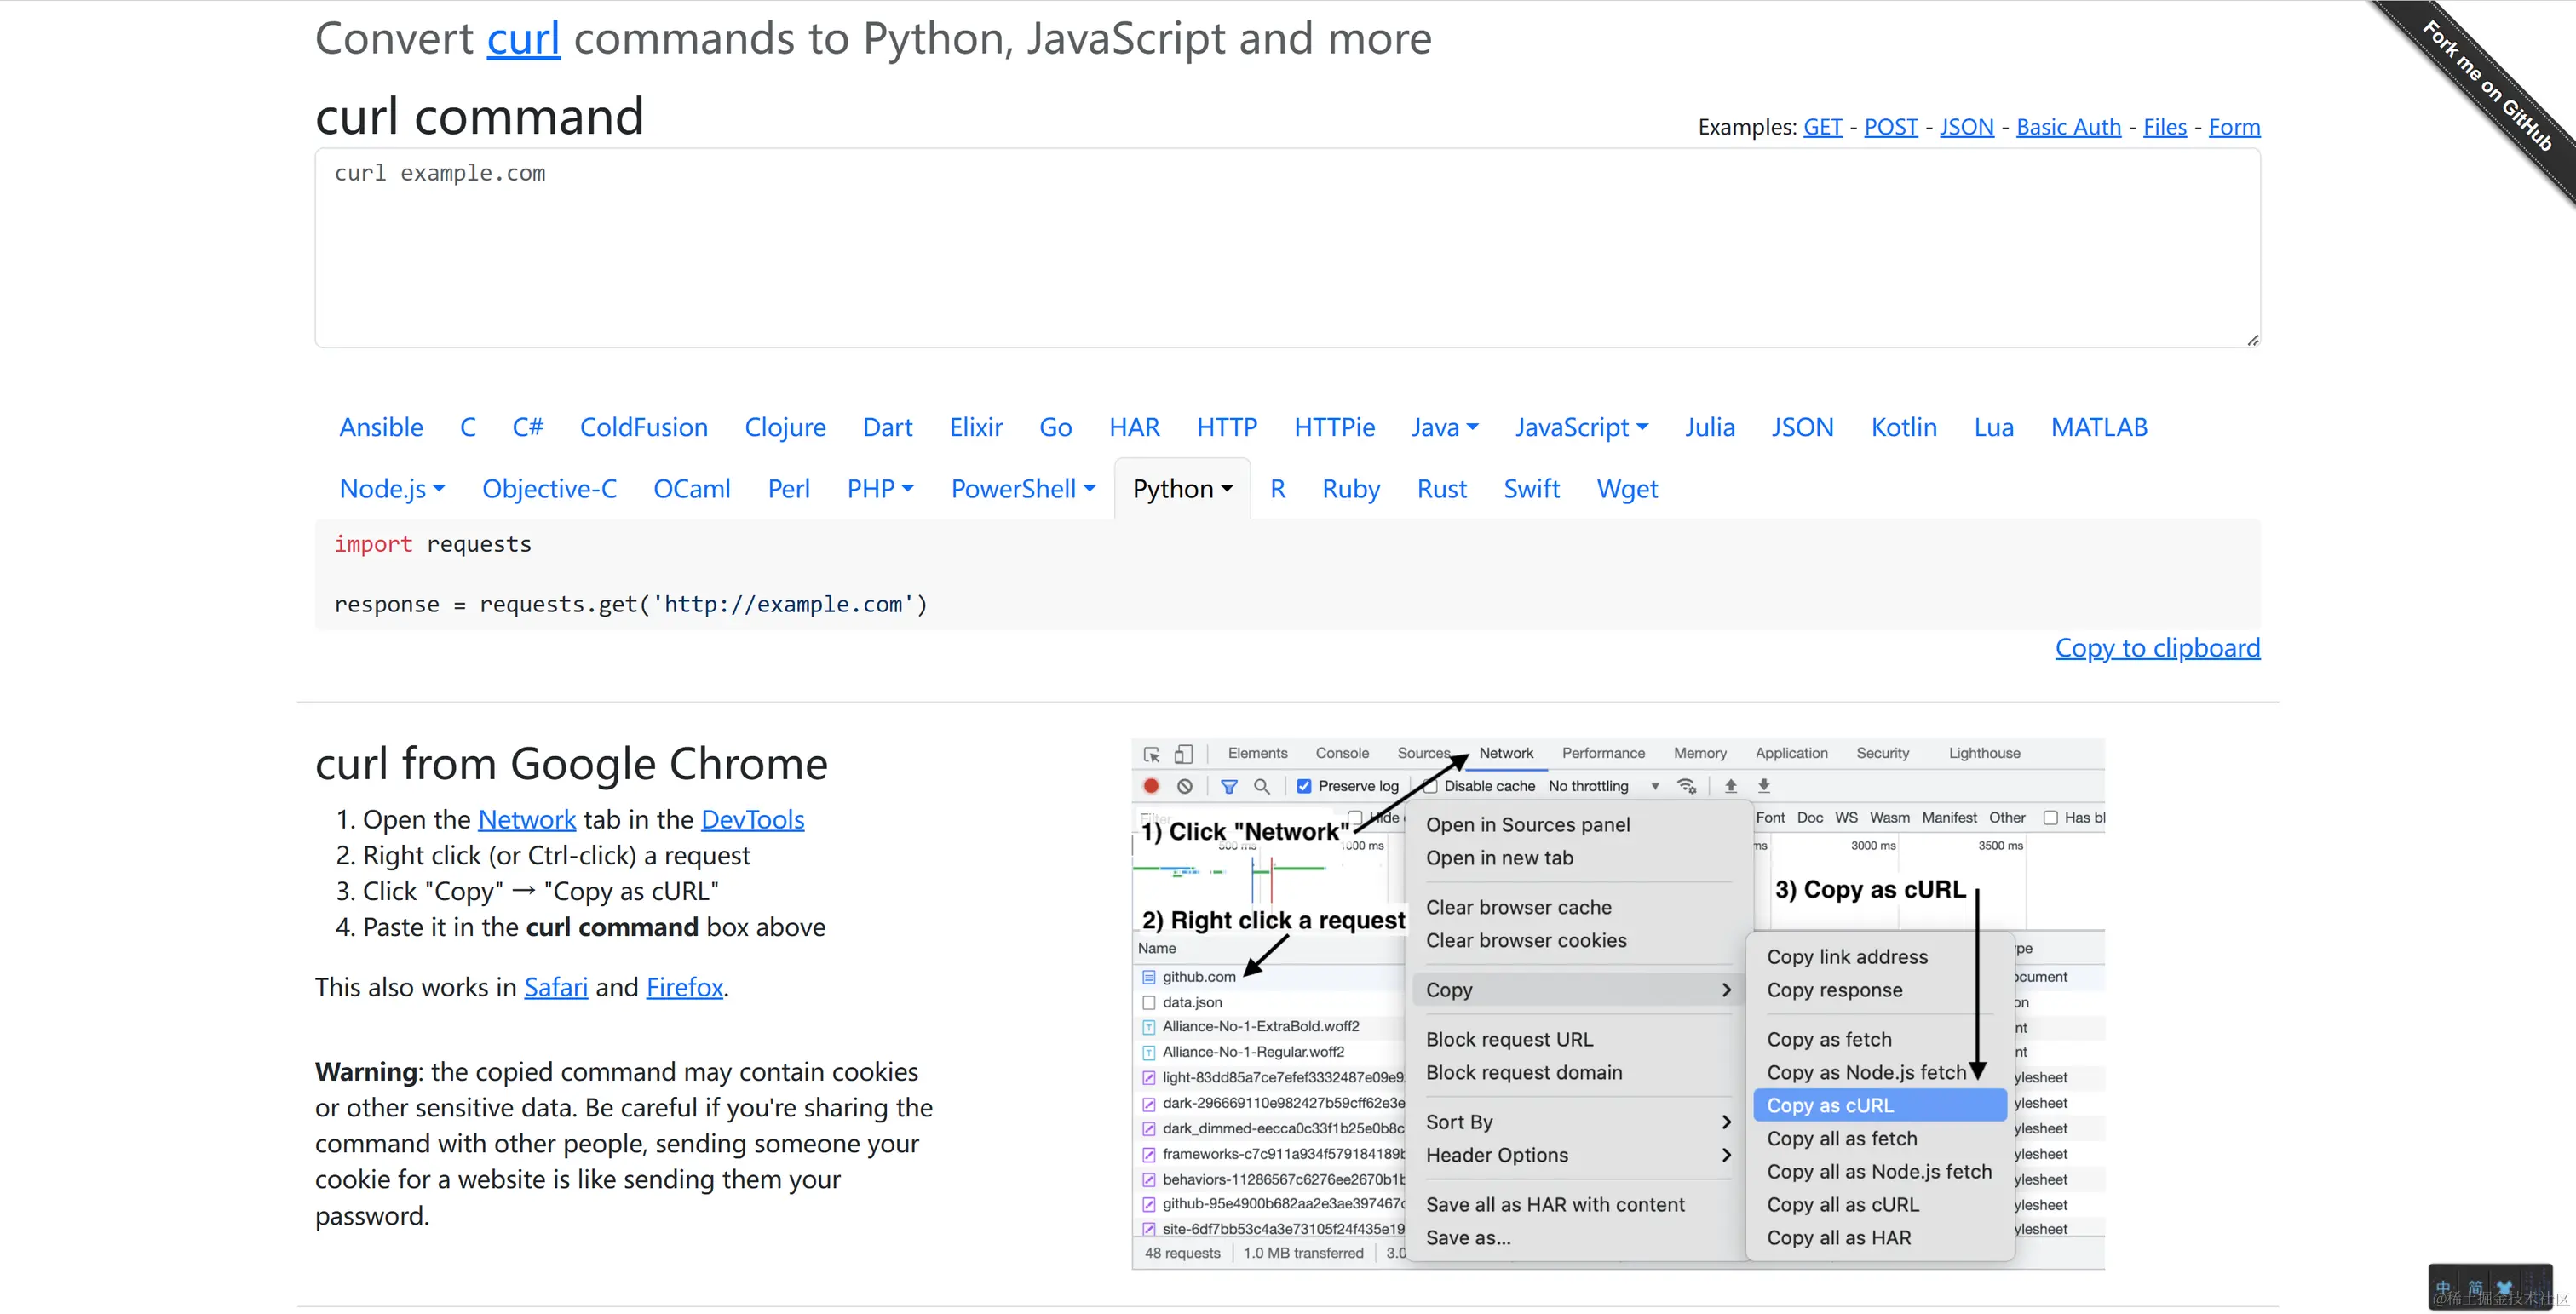The image size is (2576, 1314).
Task: Toggle the Preserve log checkbox
Action: point(1304,786)
